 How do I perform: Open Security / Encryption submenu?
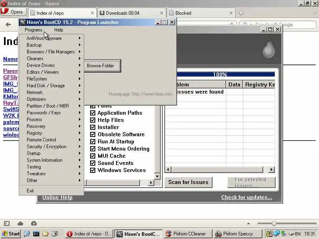(x=51, y=147)
